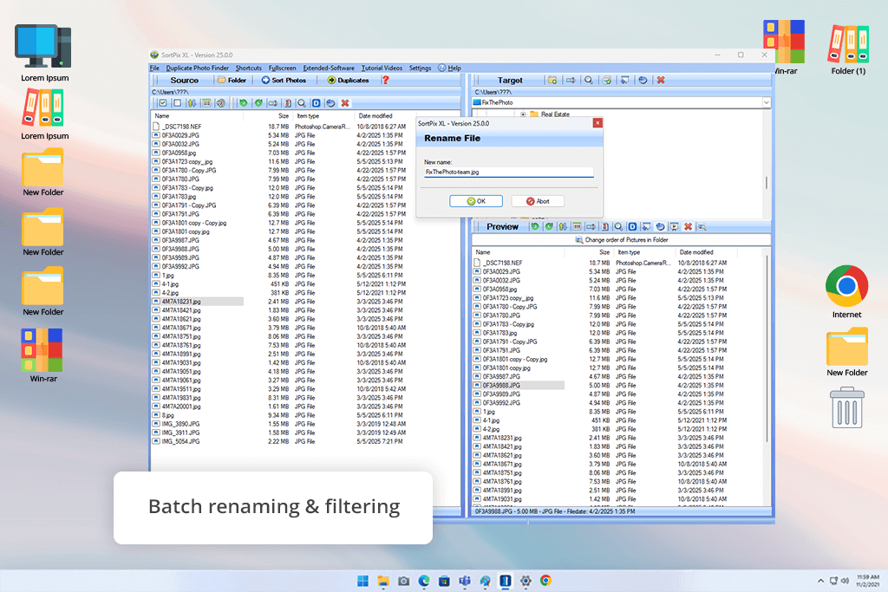Click the rotate right green icon in Source toolbar
Image resolution: width=888 pixels, height=592 pixels.
(x=258, y=103)
